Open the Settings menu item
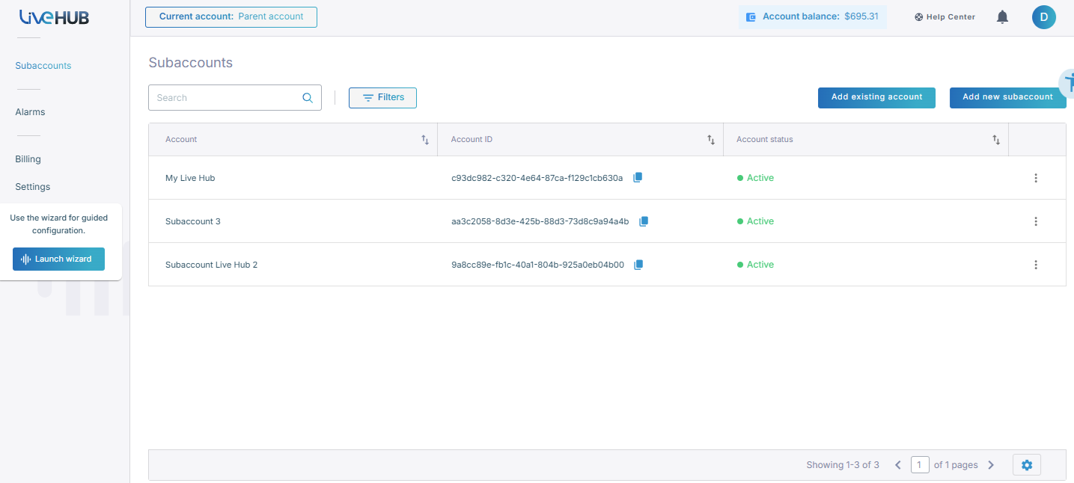Screen dimensions: 1074x483 (33, 187)
